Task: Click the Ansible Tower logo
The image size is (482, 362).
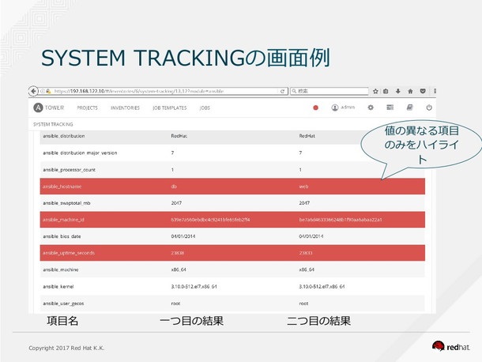Action: click(48, 107)
